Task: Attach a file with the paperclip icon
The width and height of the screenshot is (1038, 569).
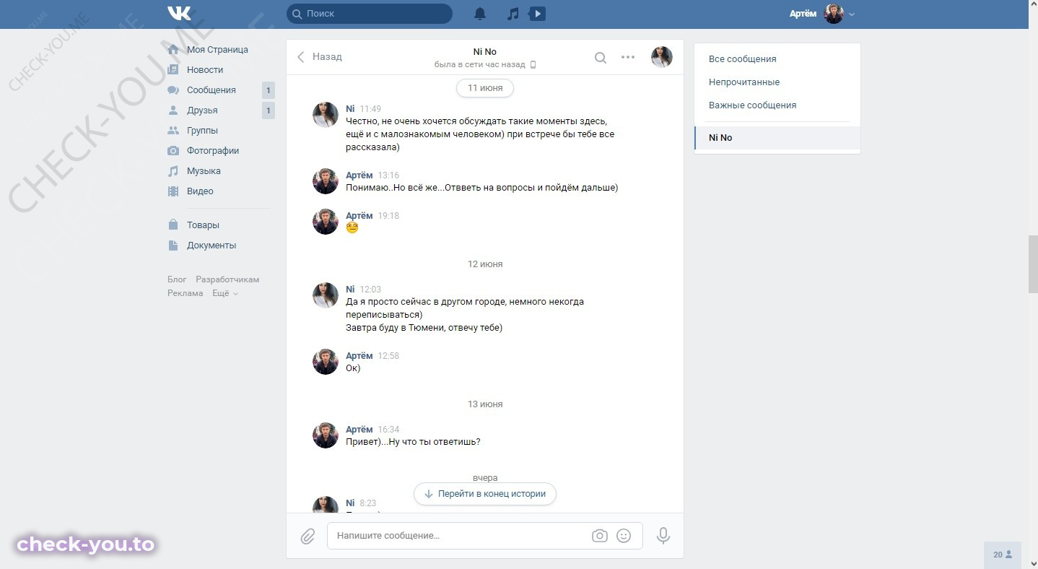Action: pyautogui.click(x=308, y=537)
